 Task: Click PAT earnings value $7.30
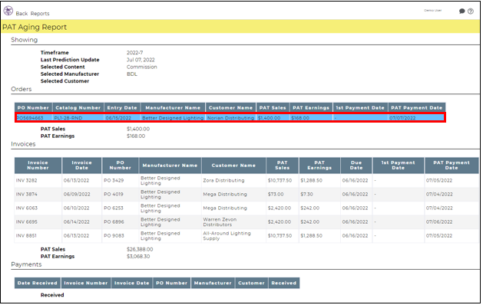pos(307,195)
